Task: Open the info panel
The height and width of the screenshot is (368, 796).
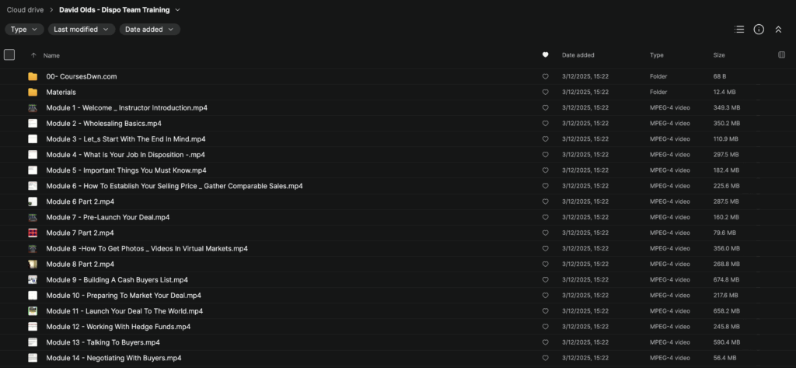Action: click(x=759, y=30)
